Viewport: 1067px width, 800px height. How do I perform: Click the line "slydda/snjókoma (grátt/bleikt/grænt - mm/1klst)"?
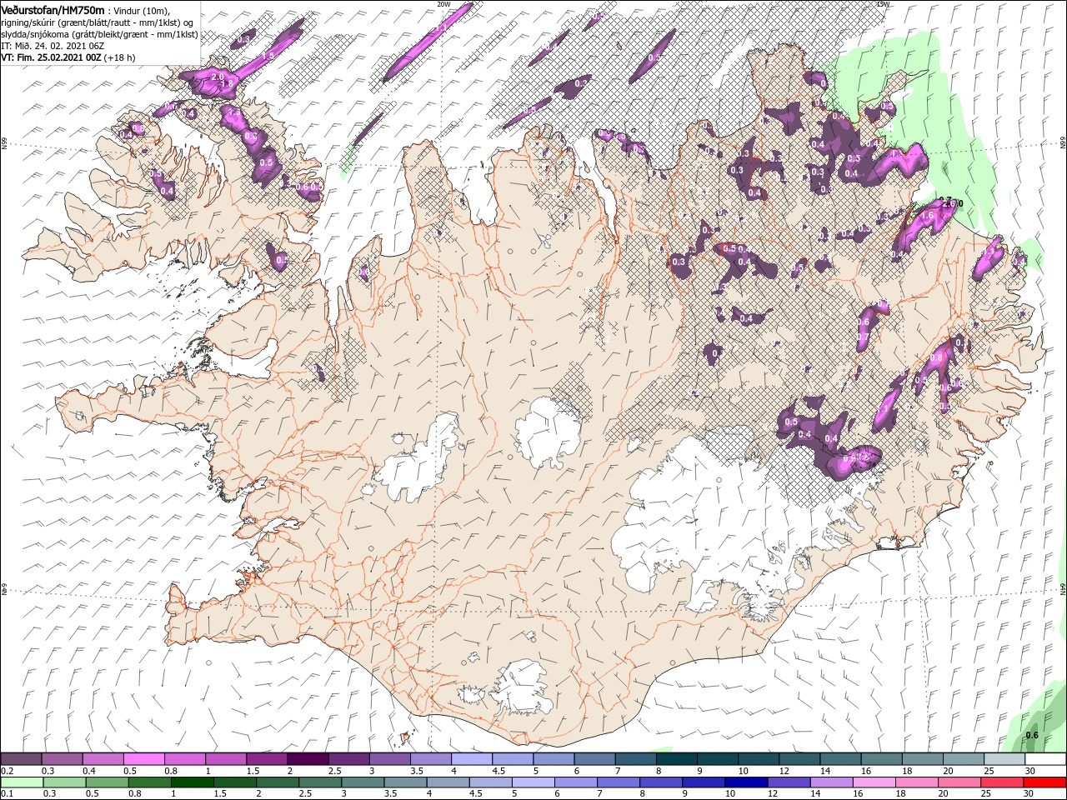coord(98,34)
